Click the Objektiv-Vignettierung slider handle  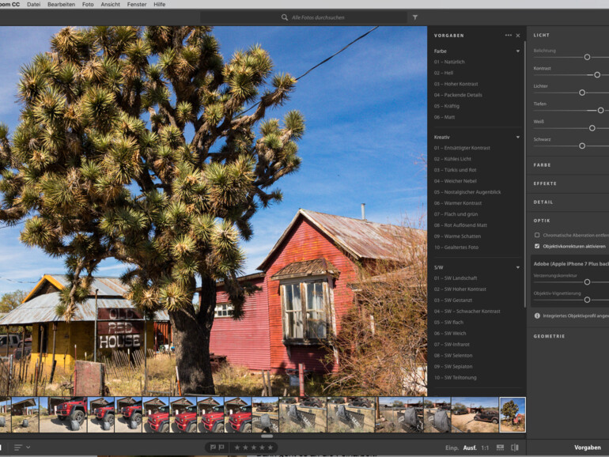click(587, 300)
